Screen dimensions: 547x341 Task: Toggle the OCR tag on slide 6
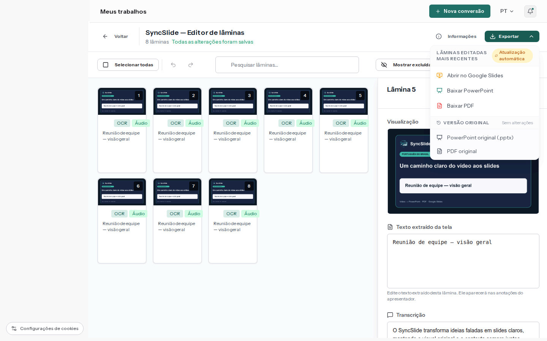[x=119, y=214]
